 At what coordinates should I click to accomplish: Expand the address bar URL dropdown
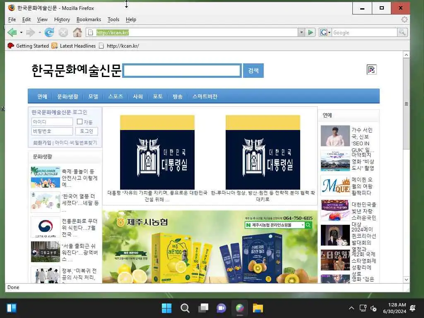coord(301,32)
